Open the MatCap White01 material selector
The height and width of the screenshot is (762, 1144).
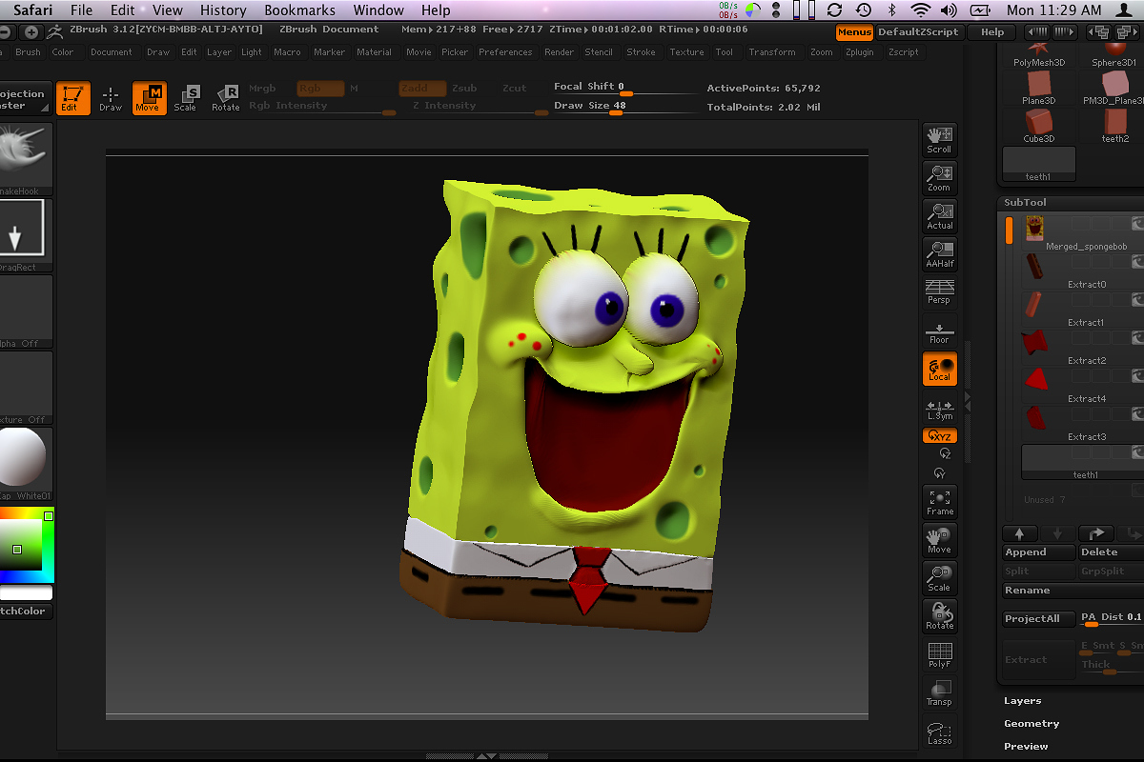(x=26, y=464)
